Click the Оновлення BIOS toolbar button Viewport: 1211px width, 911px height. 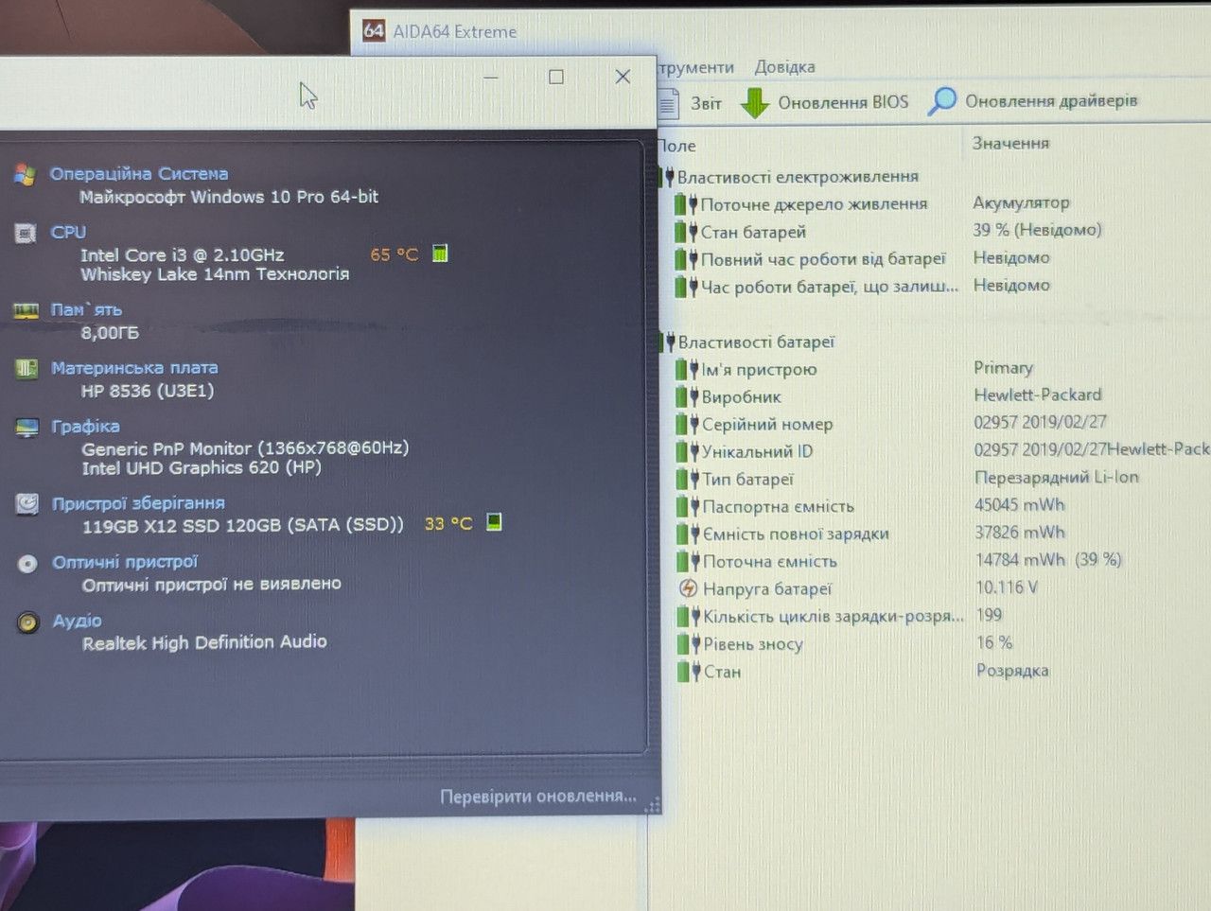click(824, 102)
